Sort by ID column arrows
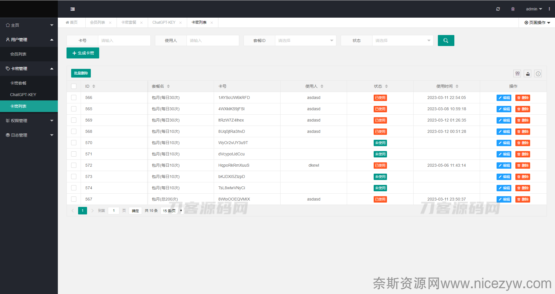This screenshot has height=294, width=555. tap(94, 86)
